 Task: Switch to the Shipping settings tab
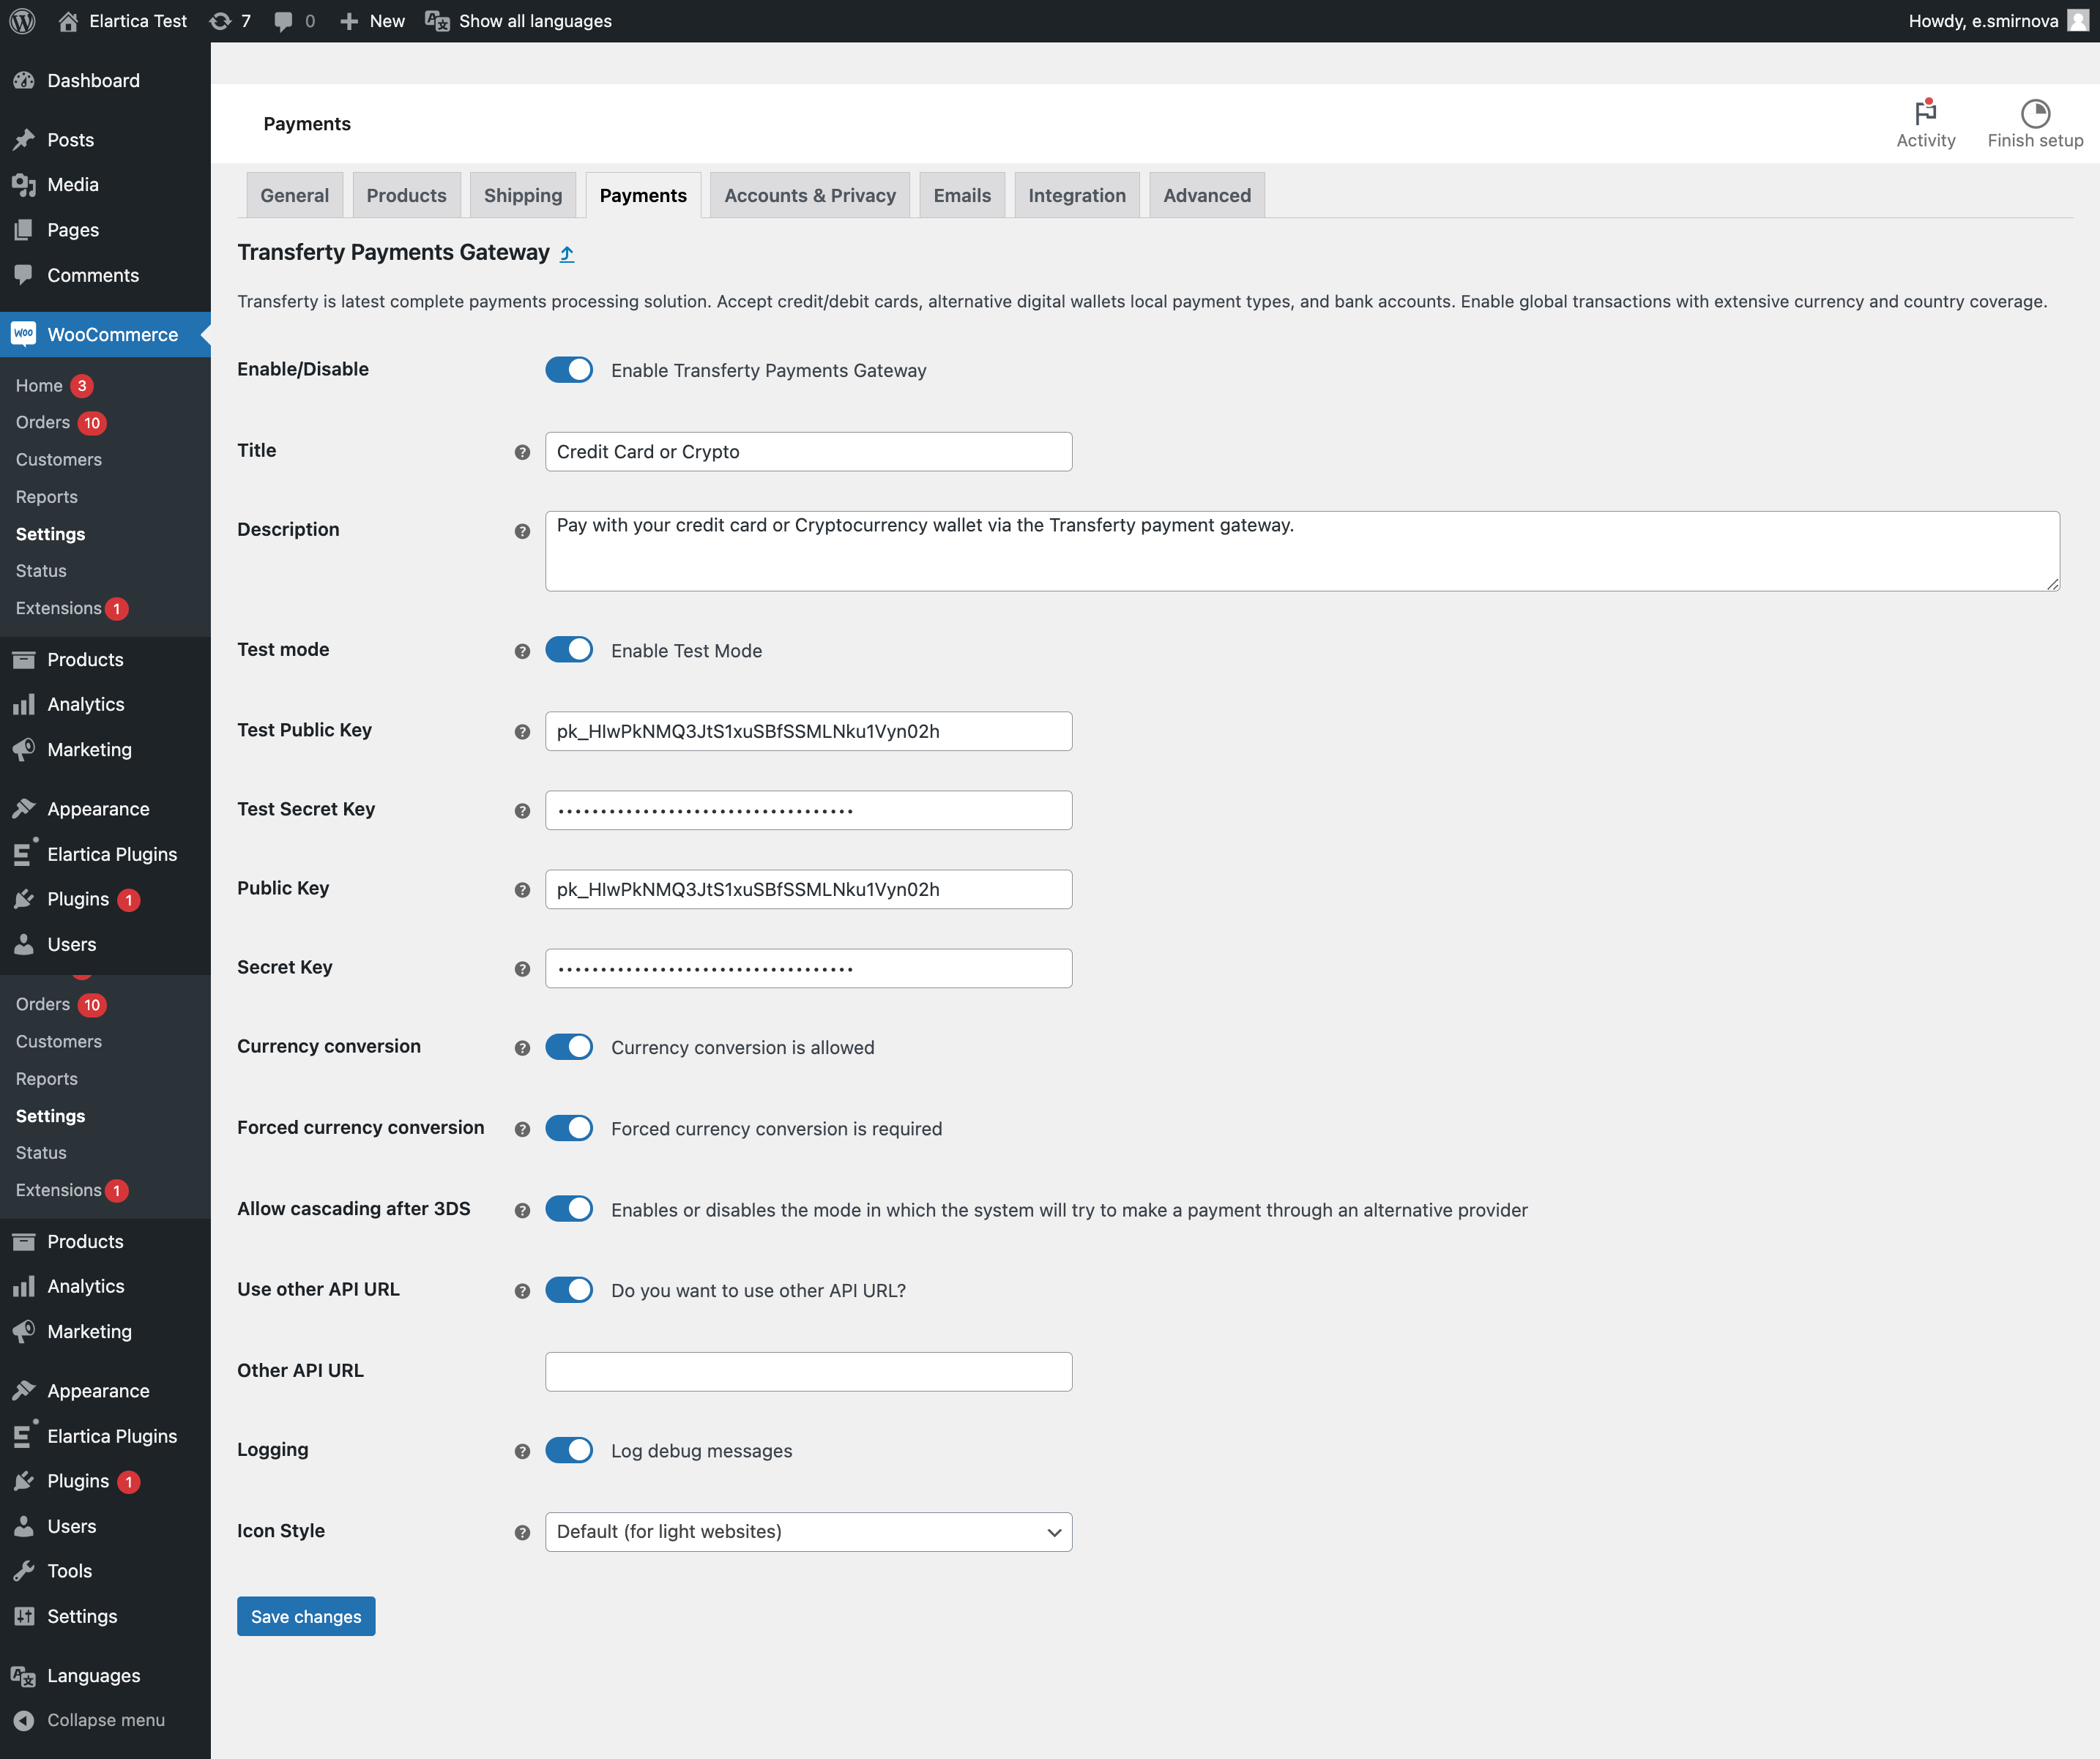coord(522,196)
